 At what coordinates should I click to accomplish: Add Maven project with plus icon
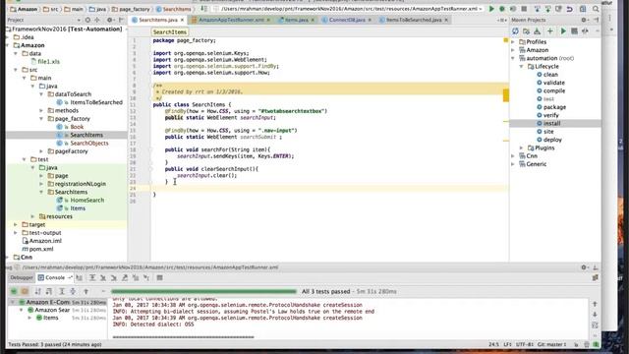(550, 31)
